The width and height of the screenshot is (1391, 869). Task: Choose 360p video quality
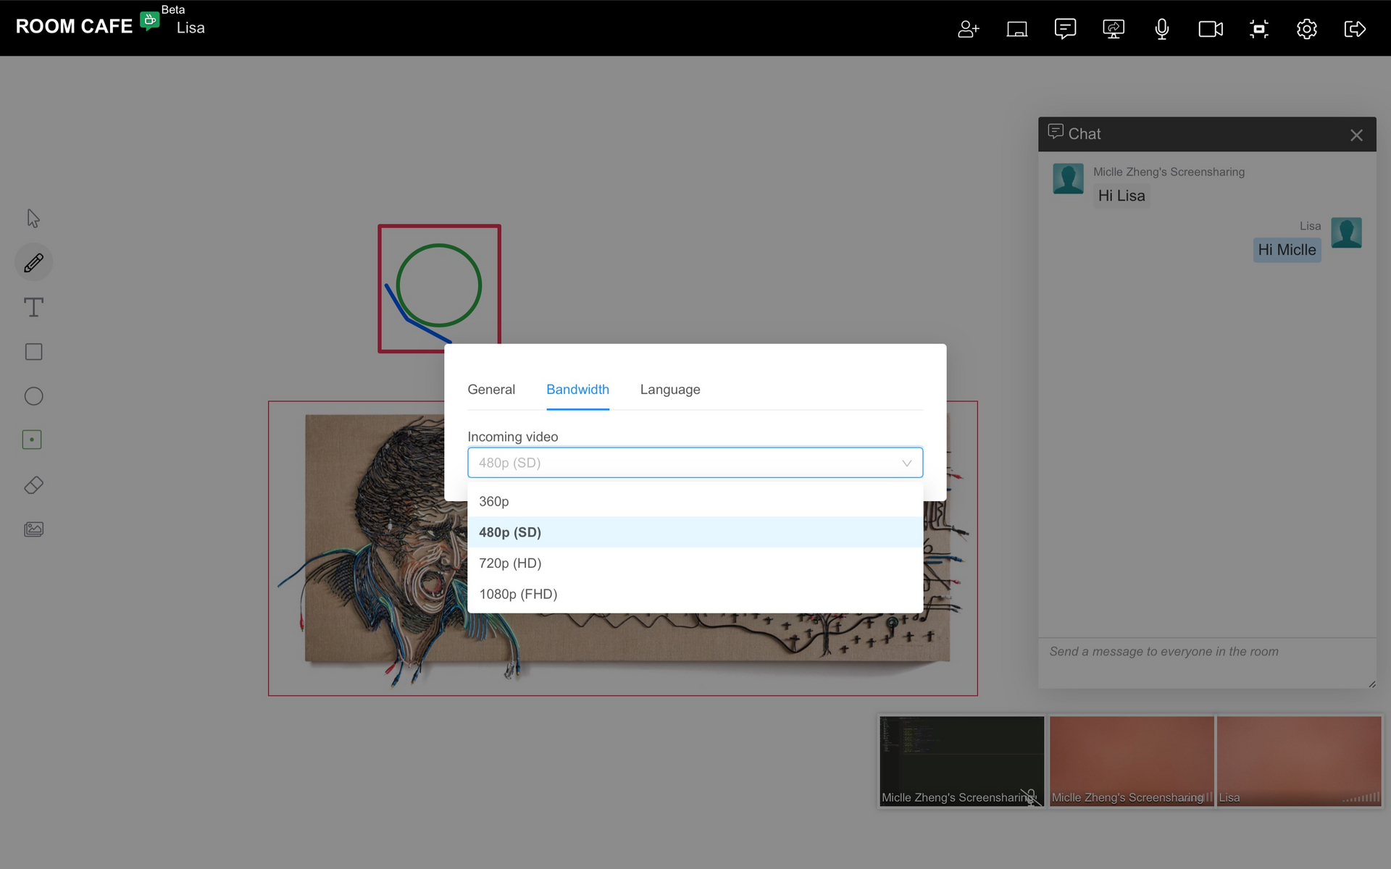point(695,501)
